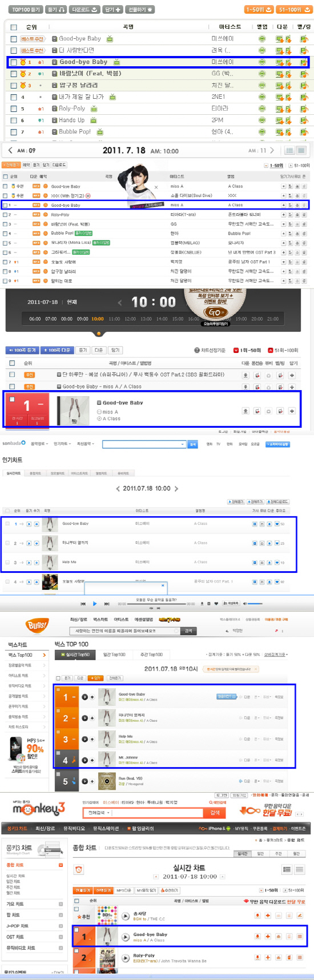The image size is (314, 980).
Task: Switch to next time with right chevron near 2011.07.18 10:00
Action: tap(176, 488)
